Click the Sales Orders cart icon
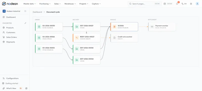The image size is (202, 91). coord(4,37)
